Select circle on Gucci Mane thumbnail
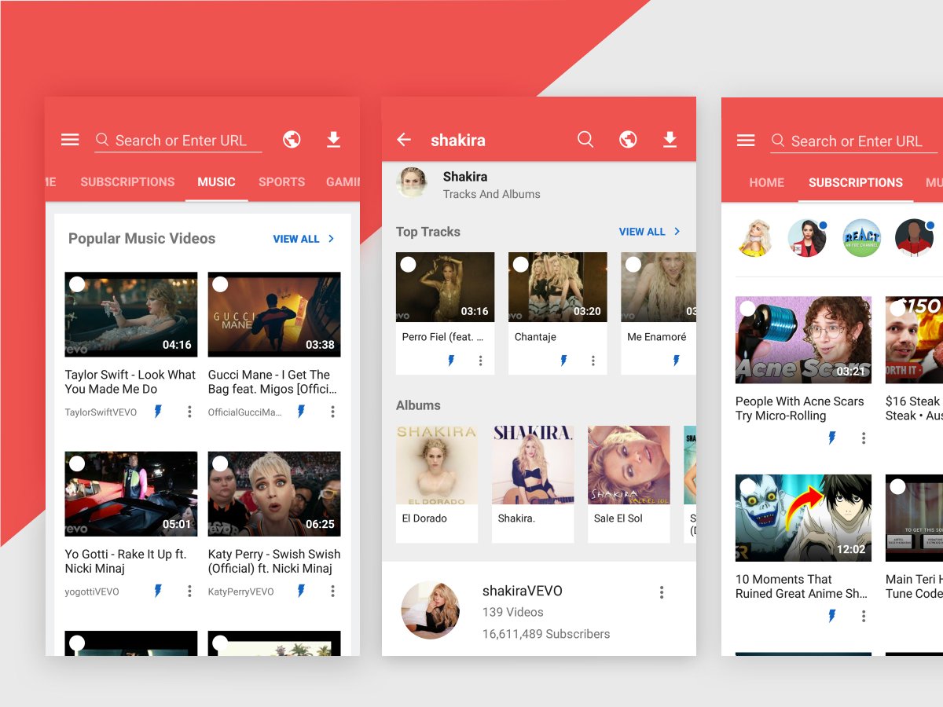The width and height of the screenshot is (943, 707). pyautogui.click(x=220, y=284)
